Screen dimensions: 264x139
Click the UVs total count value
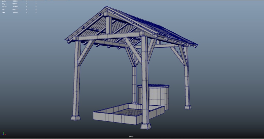(15, 12)
